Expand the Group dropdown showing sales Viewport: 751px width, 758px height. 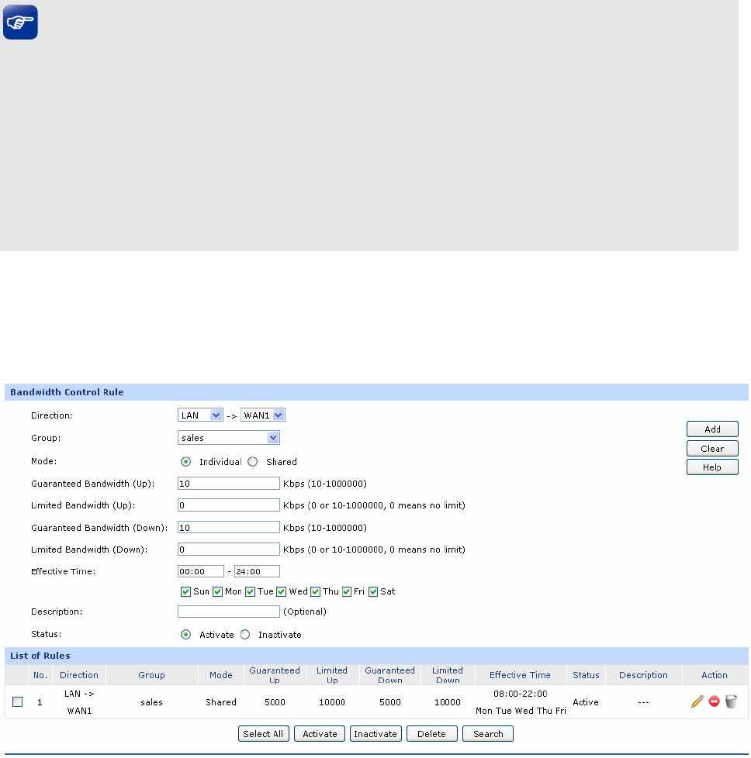229,438
